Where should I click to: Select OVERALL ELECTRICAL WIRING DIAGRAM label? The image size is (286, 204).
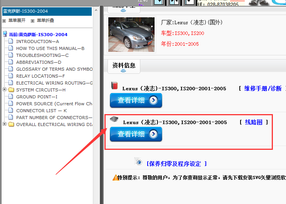[54, 124]
